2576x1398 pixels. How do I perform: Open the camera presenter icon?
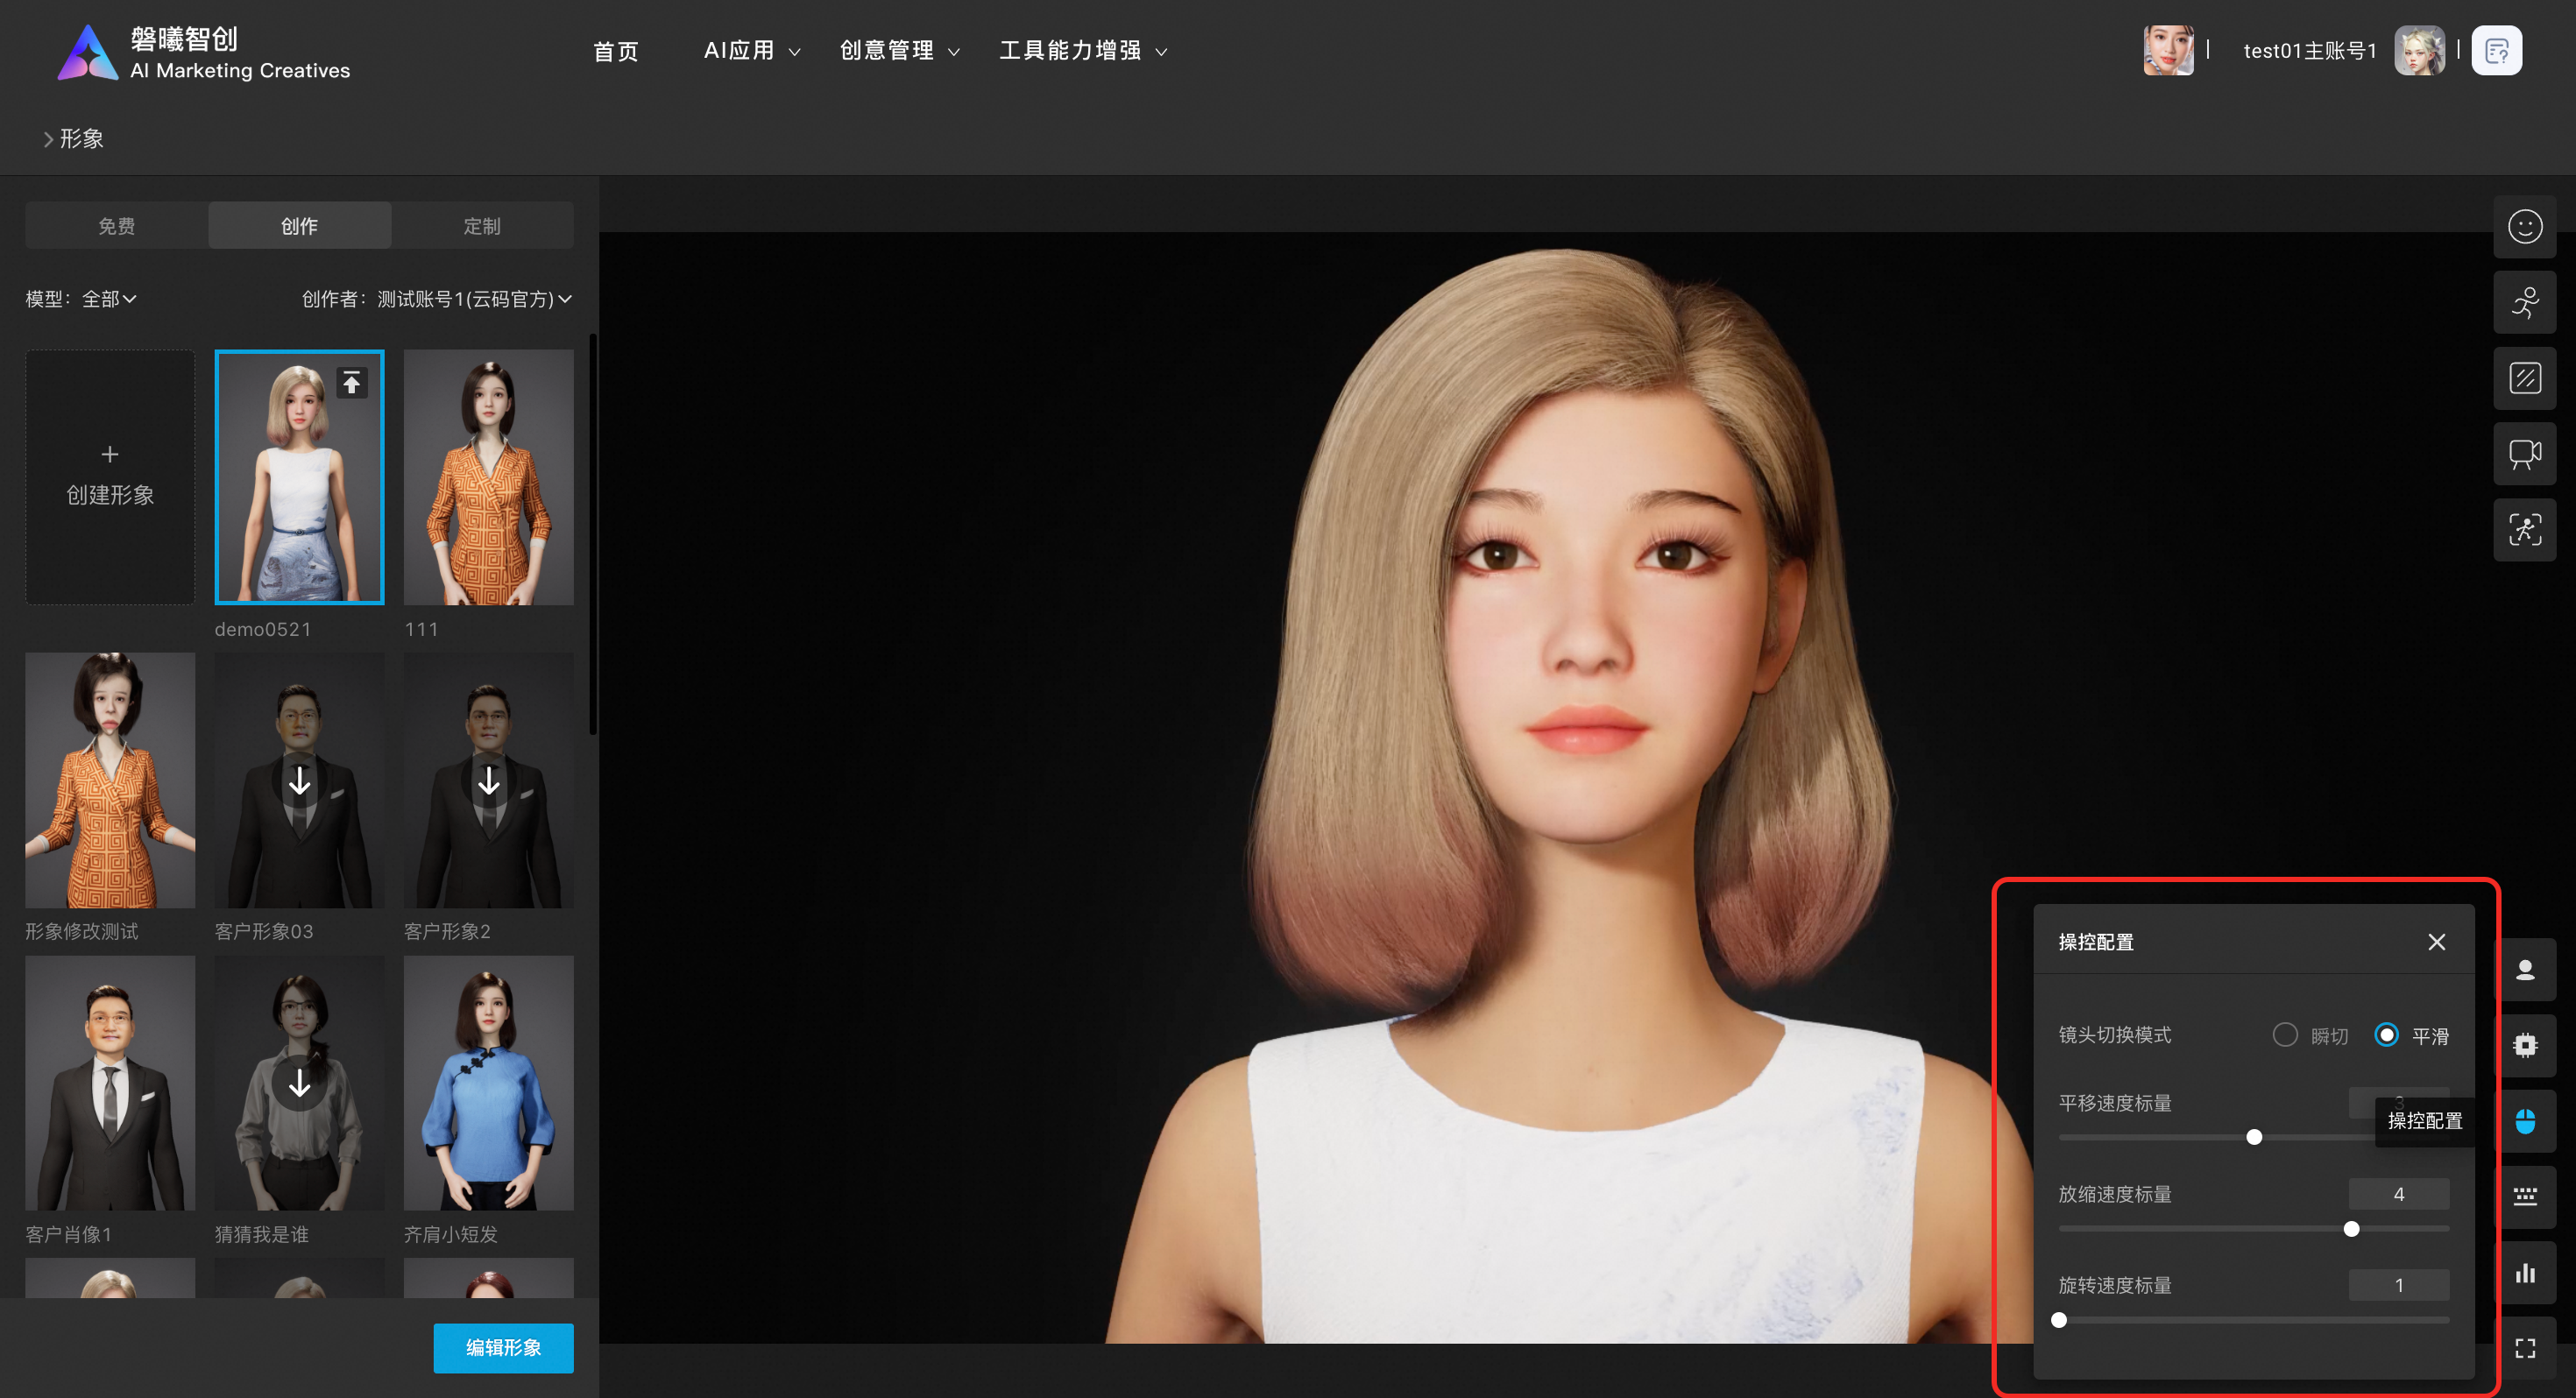click(x=2524, y=455)
